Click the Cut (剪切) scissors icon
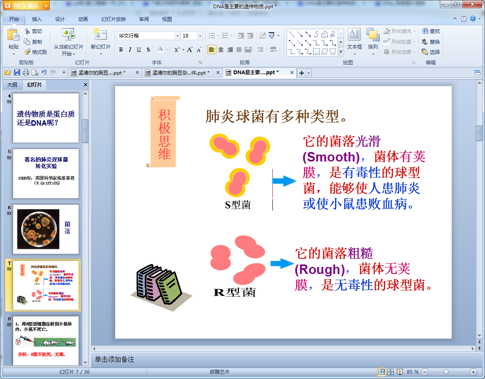Screen dimensions: 485x379 [x=27, y=31]
